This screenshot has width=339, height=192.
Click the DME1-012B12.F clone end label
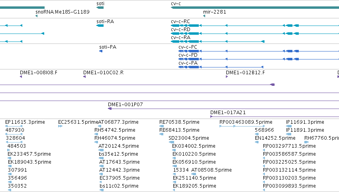(245, 73)
